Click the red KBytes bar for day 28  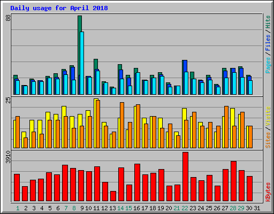[x=233, y=181]
